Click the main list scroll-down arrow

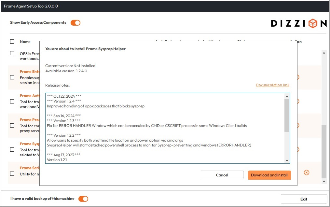pyautogui.click(x=324, y=181)
